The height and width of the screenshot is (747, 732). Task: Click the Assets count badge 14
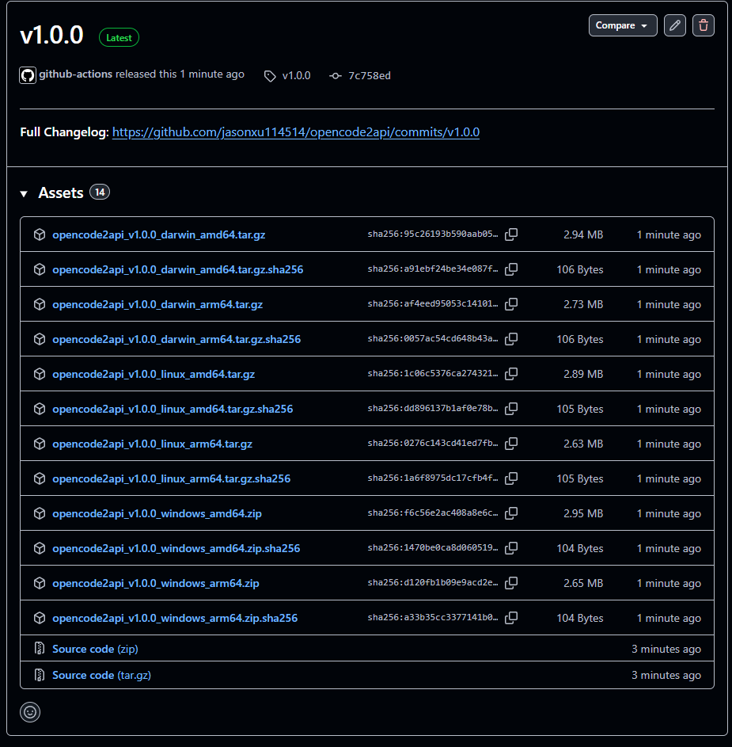100,192
